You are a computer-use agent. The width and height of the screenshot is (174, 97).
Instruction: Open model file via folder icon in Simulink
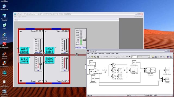[92, 57]
